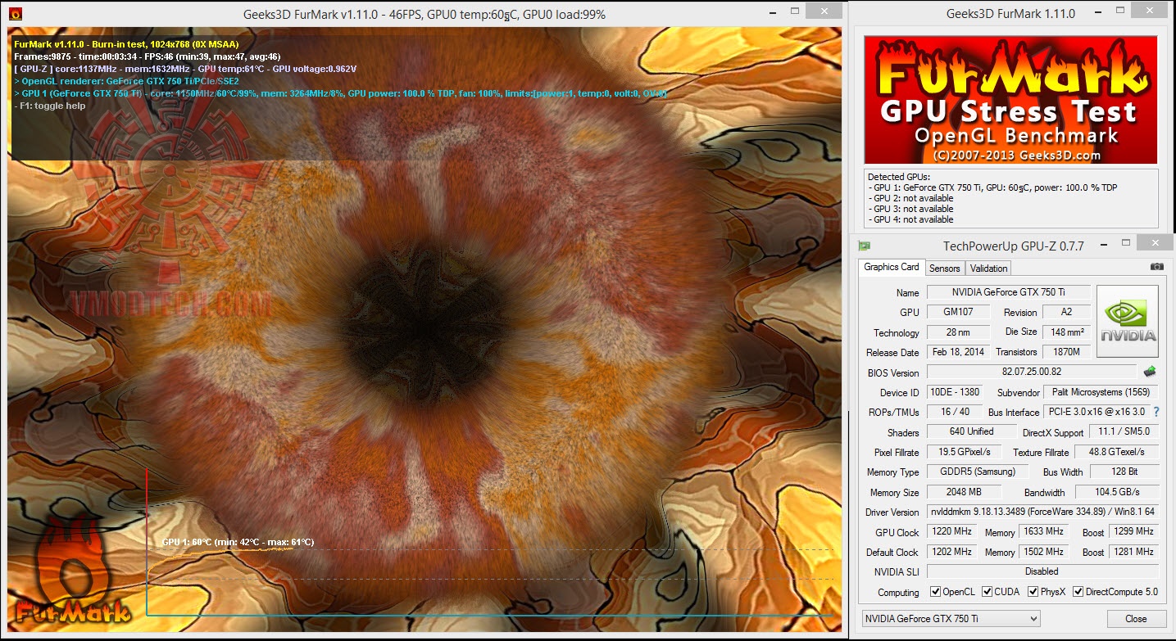Click the NVIDIA logo in GPU-Z
Screen dimensions: 1176x641
[1128, 321]
